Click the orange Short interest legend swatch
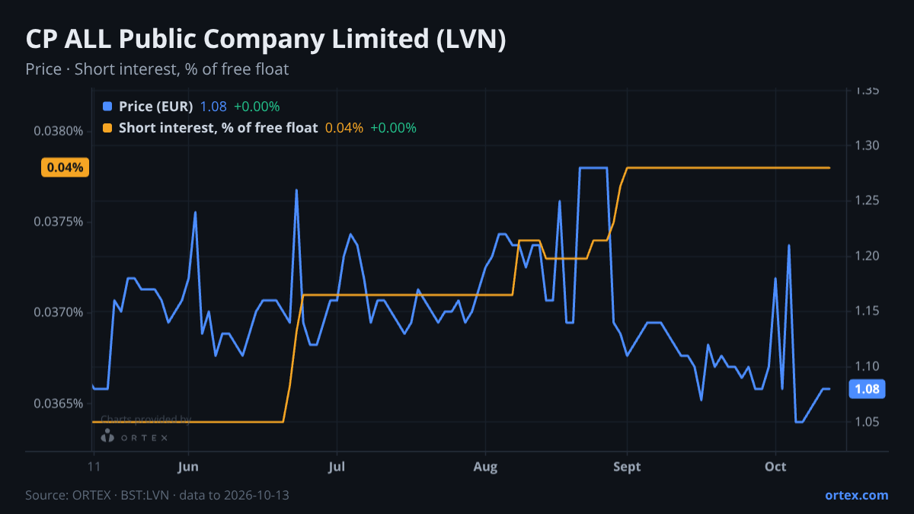Image resolution: width=914 pixels, height=514 pixels. pyautogui.click(x=107, y=128)
